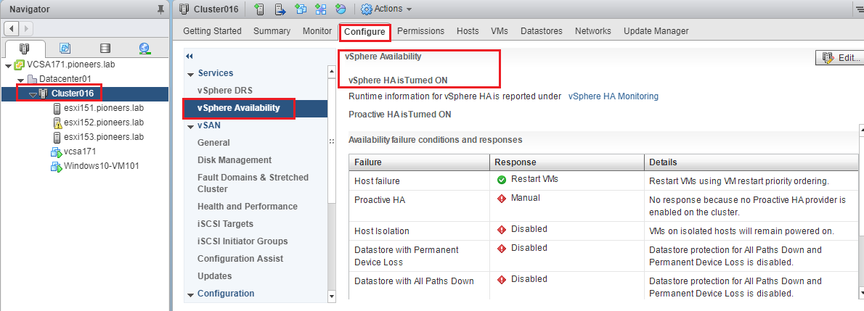This screenshot has width=864, height=311.
Task: Click the New Virtual Machine toolbar icon
Action: coord(301,9)
